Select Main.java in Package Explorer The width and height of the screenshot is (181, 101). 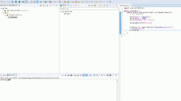[14, 17]
